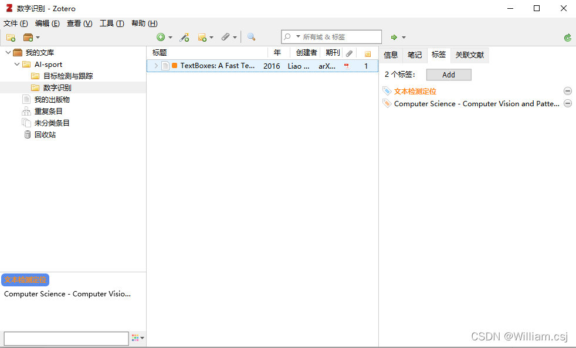576x348 pixels.
Task: Switch to the 标签 tab
Action: coord(439,55)
